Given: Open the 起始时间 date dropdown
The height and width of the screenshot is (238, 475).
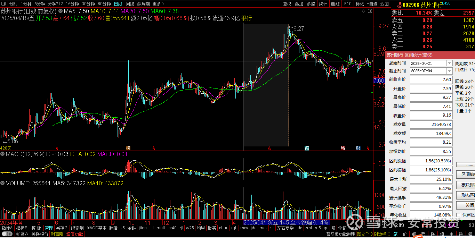Looking at the screenshot, I should (x=449, y=63).
